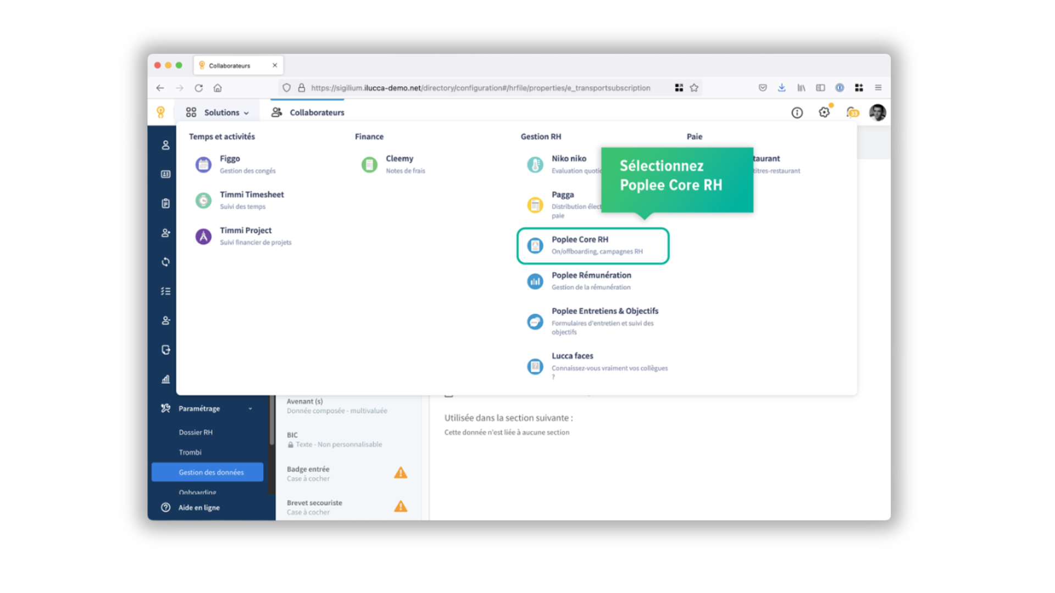Click the settings gear in header

point(824,113)
